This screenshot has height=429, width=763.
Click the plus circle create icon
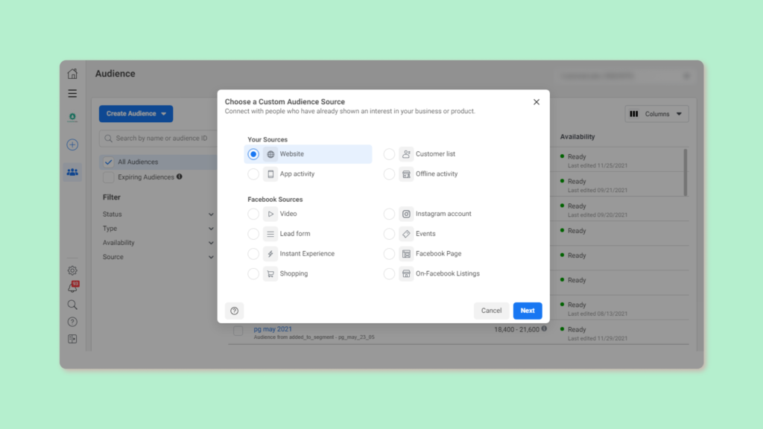(x=72, y=144)
